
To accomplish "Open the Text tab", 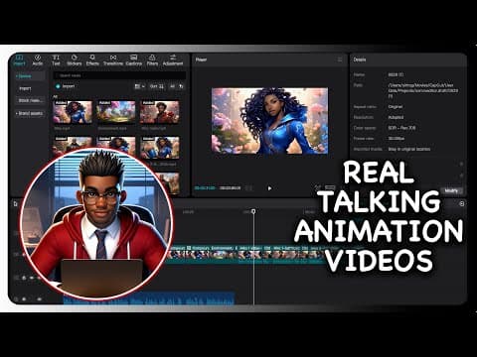I will coord(56,60).
